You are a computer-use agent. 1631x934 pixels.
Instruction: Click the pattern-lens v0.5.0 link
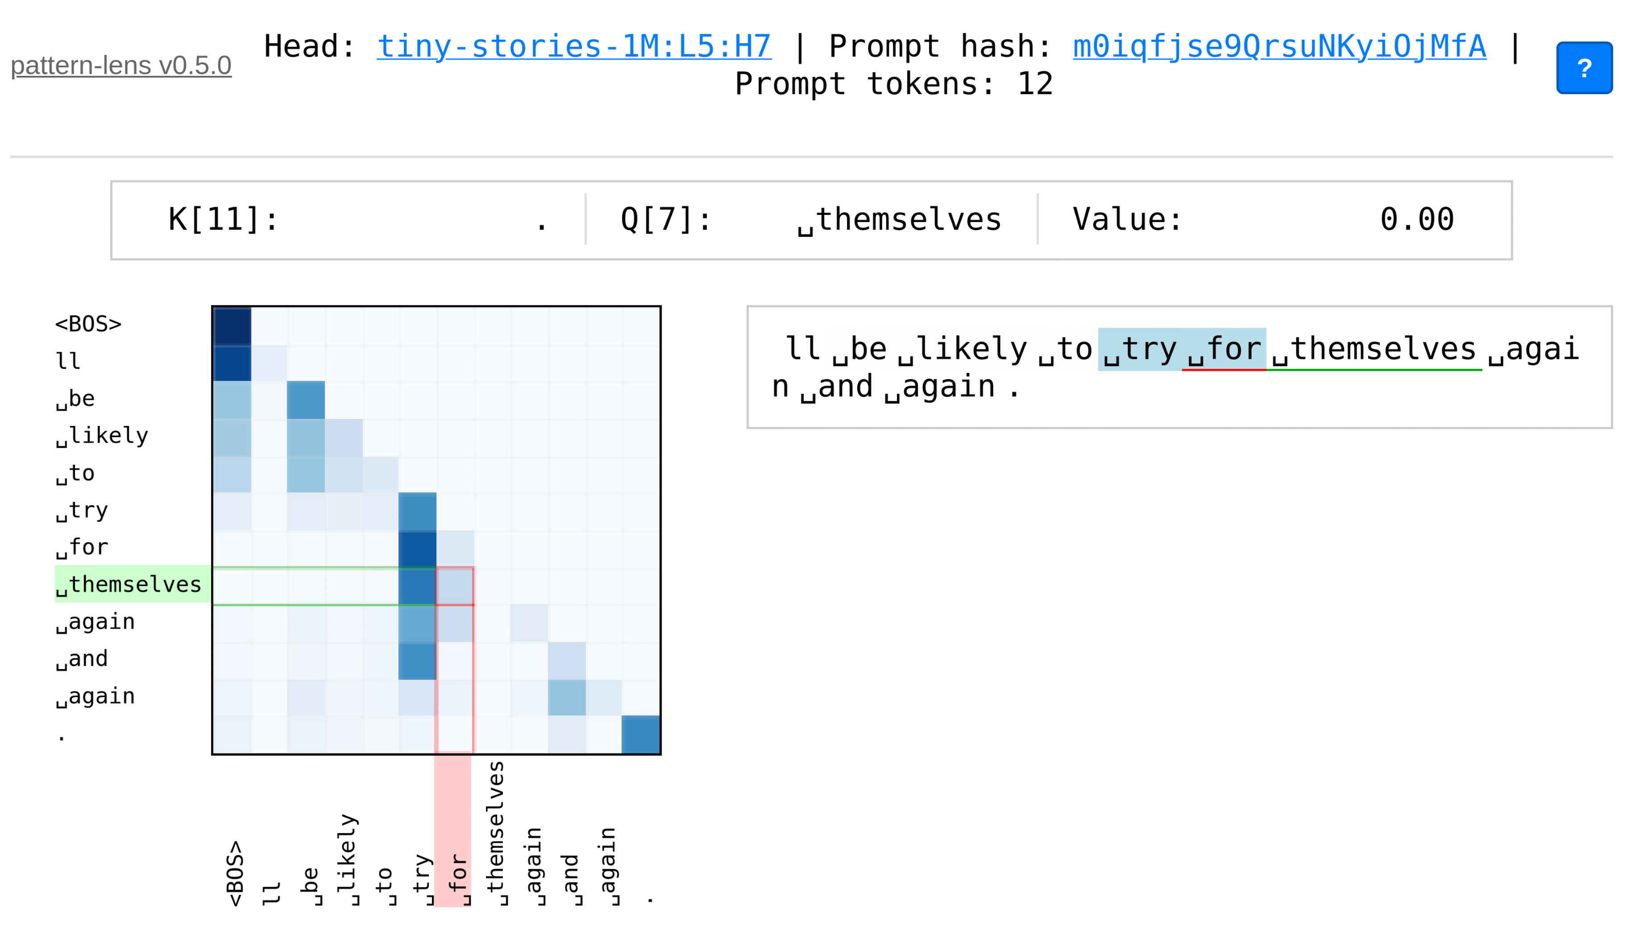(x=120, y=66)
